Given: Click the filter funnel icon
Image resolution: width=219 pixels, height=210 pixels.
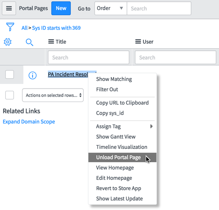Looking at the screenshot, I should click(x=10, y=27).
